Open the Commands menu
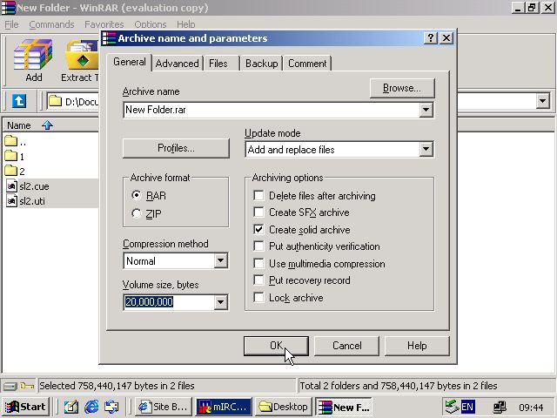This screenshot has width=557, height=418. [51, 24]
